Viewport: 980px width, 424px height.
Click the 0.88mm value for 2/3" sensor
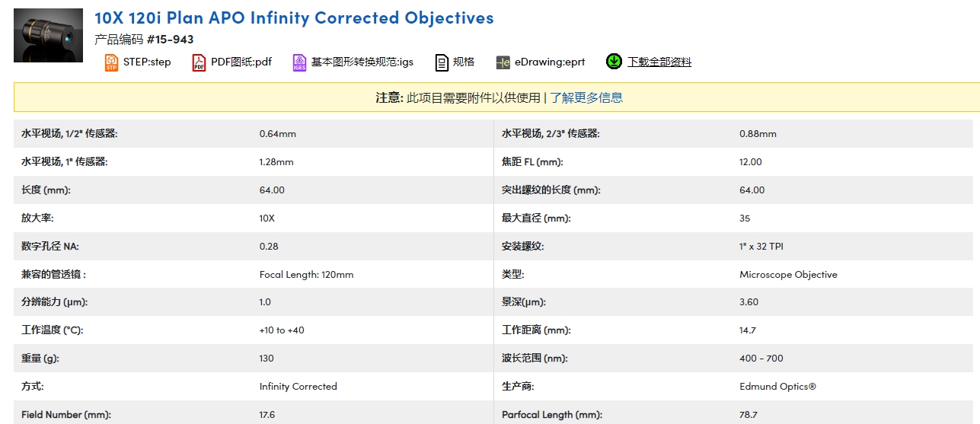[x=758, y=134]
